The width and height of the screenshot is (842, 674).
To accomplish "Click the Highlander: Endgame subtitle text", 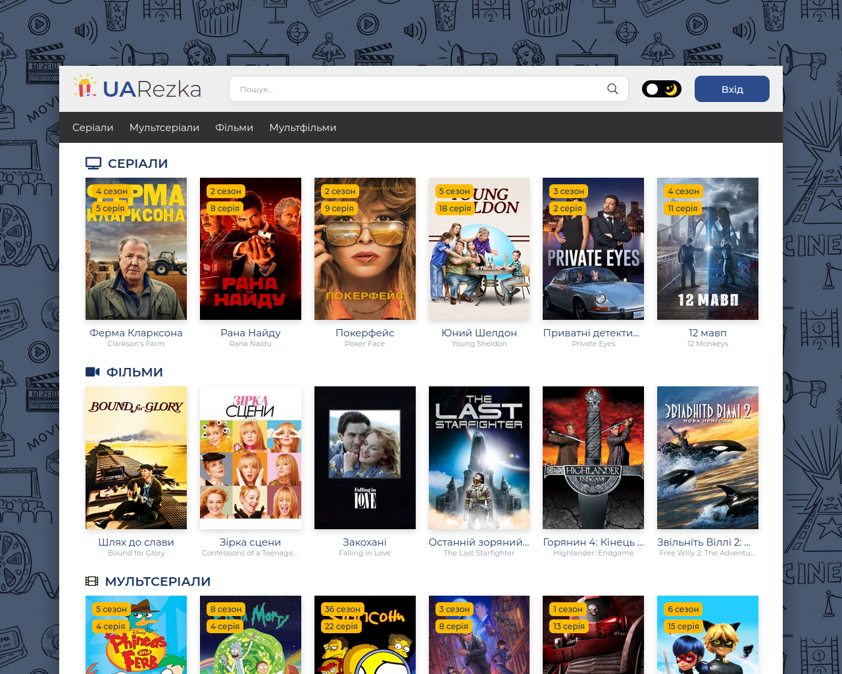I will [x=593, y=553].
